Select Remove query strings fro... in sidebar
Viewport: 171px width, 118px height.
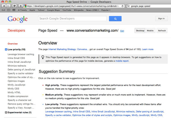coord(21,104)
